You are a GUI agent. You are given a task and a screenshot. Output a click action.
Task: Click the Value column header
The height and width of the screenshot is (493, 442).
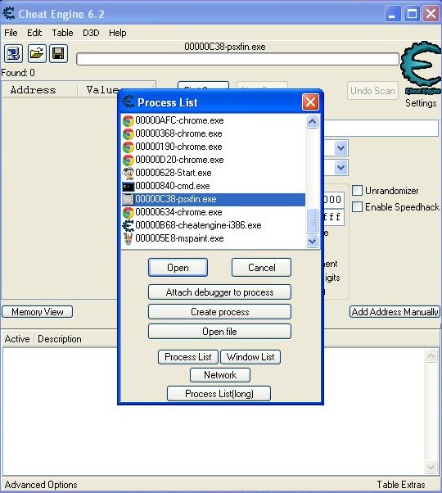click(x=102, y=90)
